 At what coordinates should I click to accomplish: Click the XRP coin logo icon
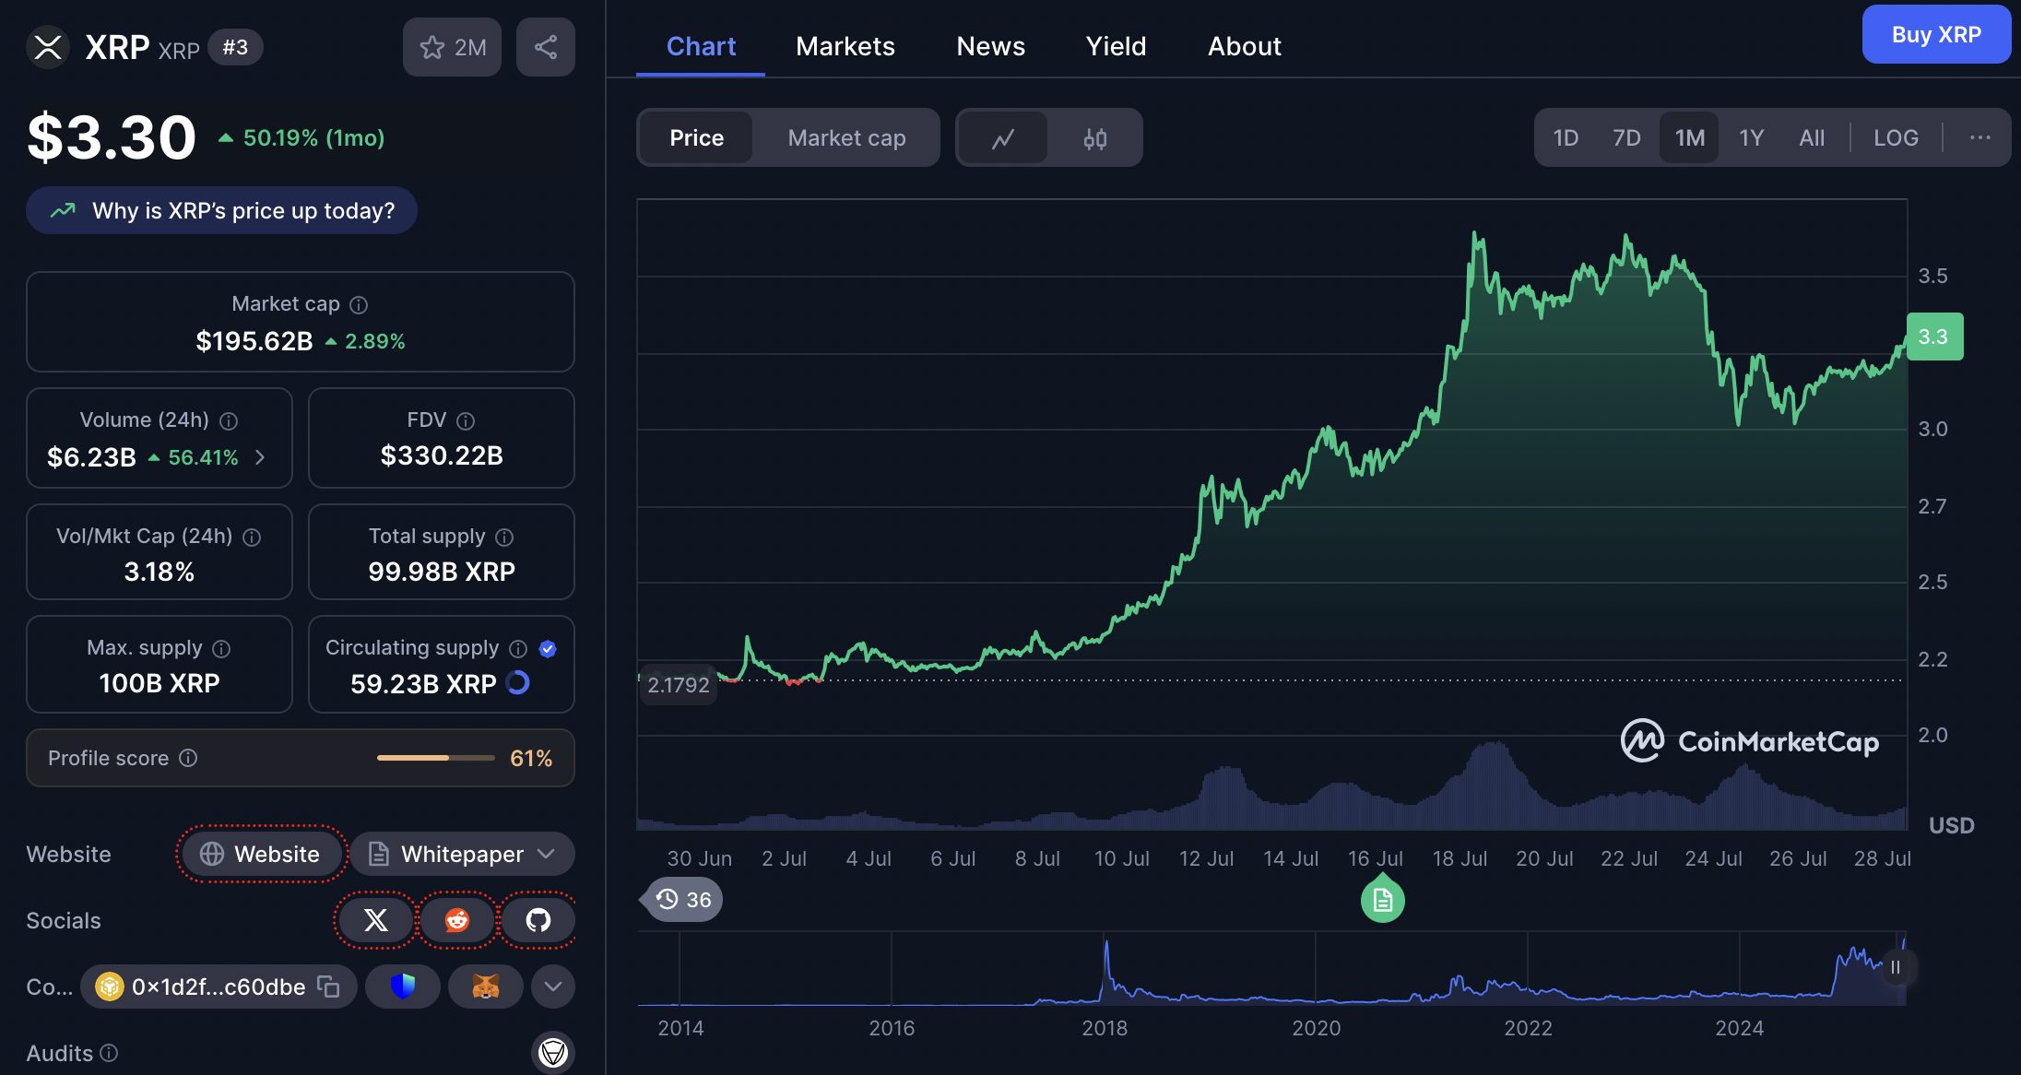tap(48, 47)
